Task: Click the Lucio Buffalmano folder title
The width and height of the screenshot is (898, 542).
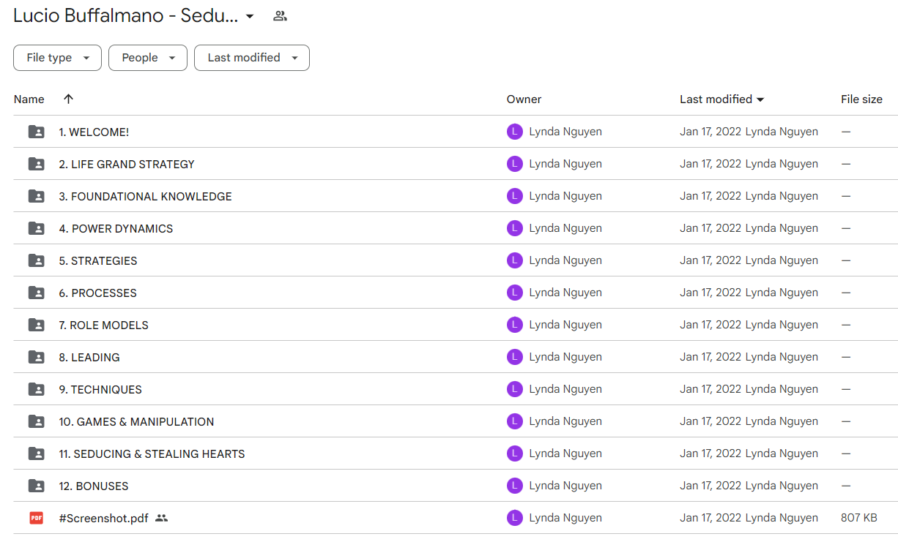Action: pos(125,15)
